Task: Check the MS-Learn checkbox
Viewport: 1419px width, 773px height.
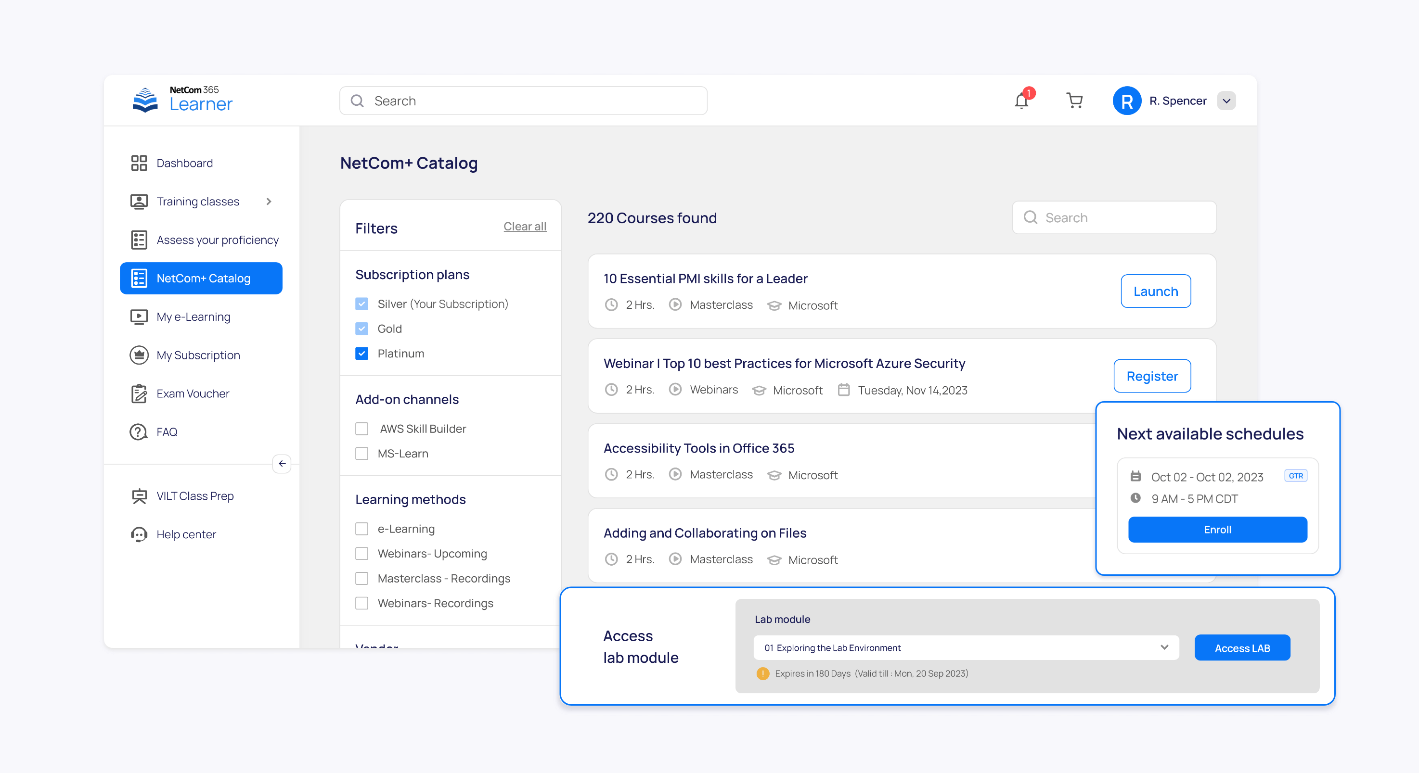Action: point(361,454)
